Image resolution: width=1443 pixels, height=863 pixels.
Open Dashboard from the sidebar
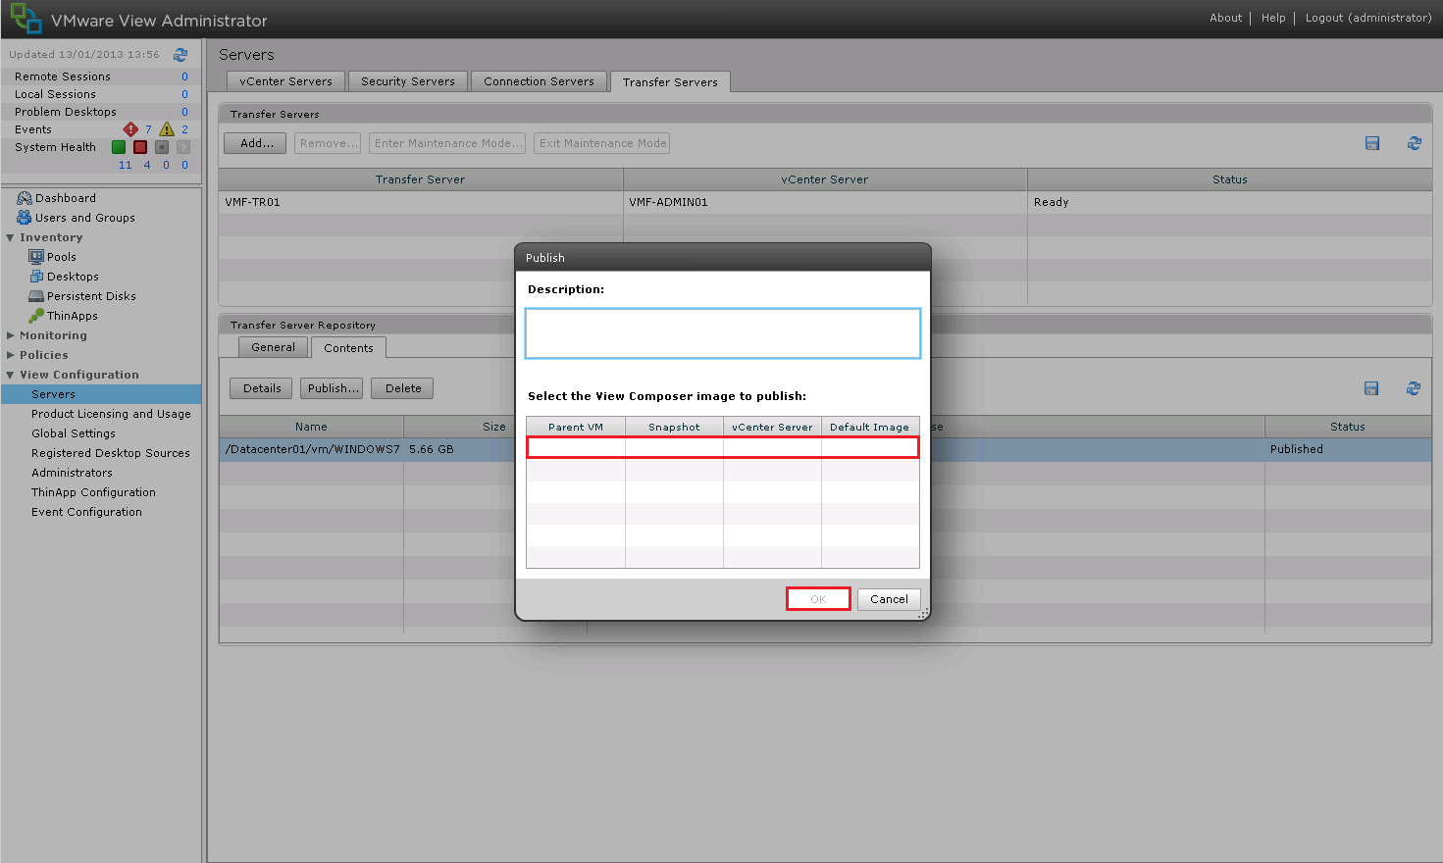[x=66, y=198]
